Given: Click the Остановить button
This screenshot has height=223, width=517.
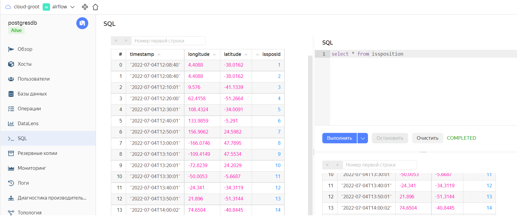Looking at the screenshot, I should click(x=390, y=138).
